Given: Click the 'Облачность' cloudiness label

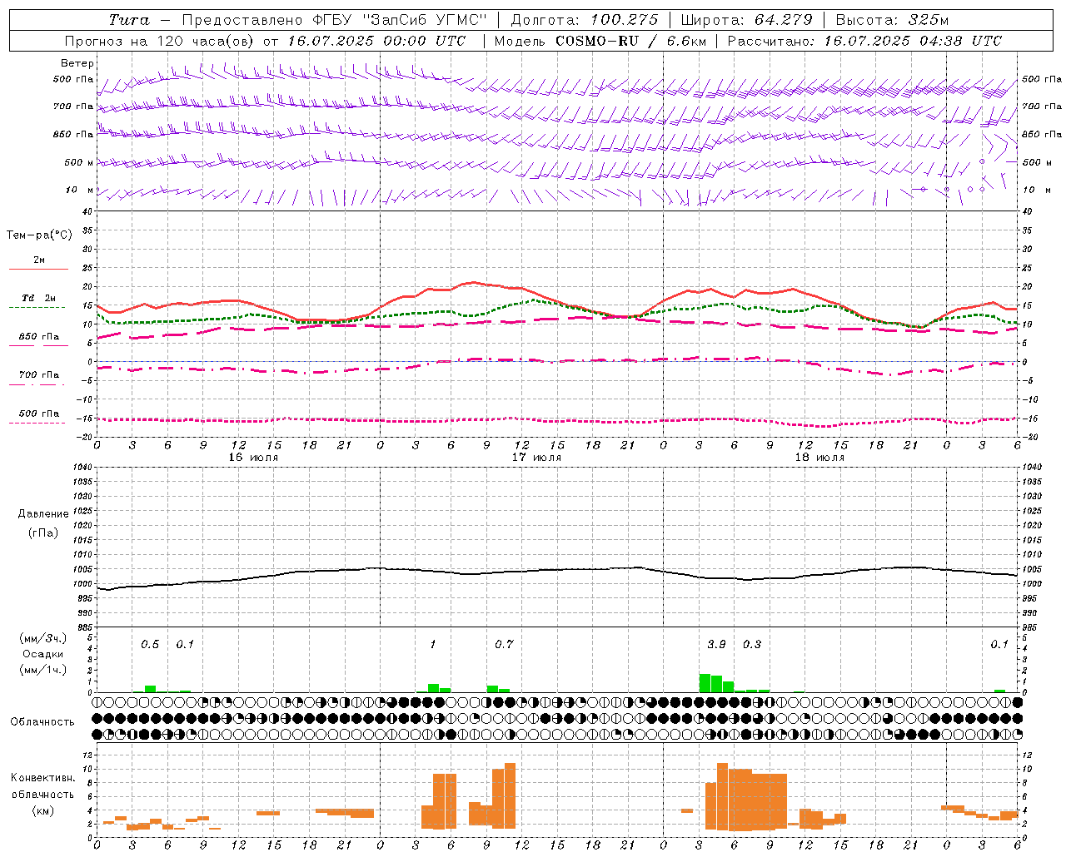Looking at the screenshot, I should (x=42, y=722).
